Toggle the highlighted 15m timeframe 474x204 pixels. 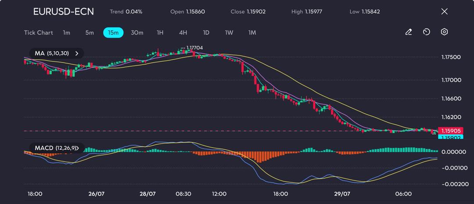[x=113, y=32]
